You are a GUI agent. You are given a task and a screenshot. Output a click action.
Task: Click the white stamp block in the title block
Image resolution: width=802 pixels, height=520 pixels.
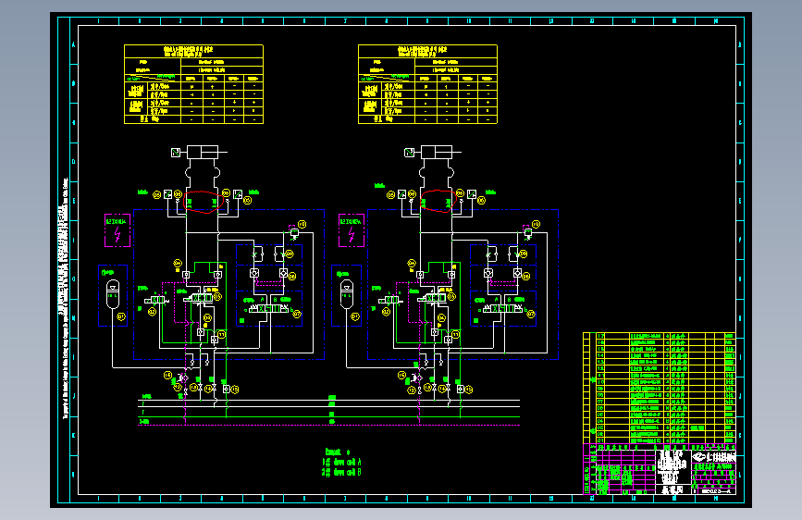pos(673,469)
